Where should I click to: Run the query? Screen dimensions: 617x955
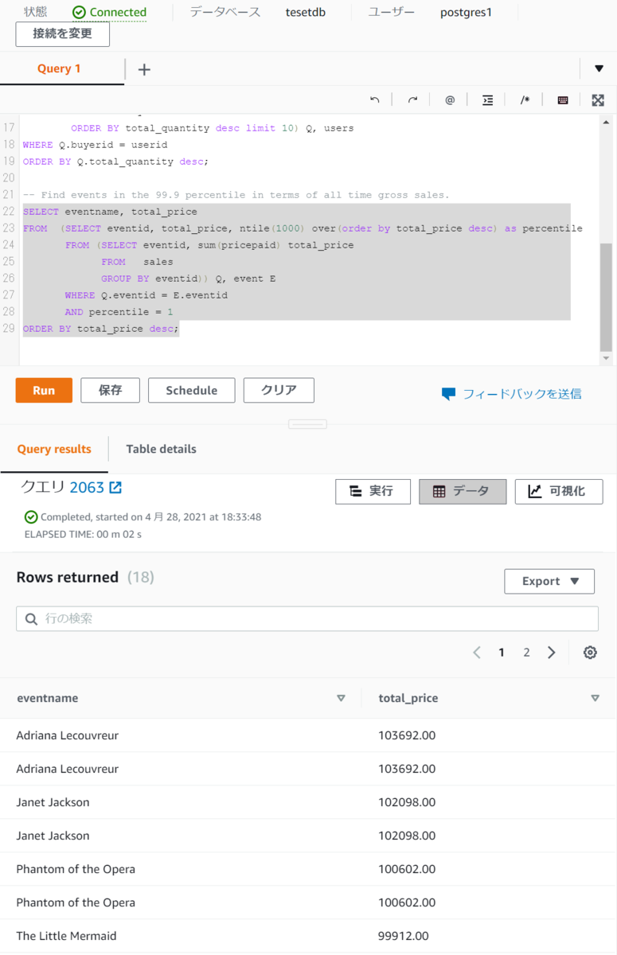[x=44, y=390]
